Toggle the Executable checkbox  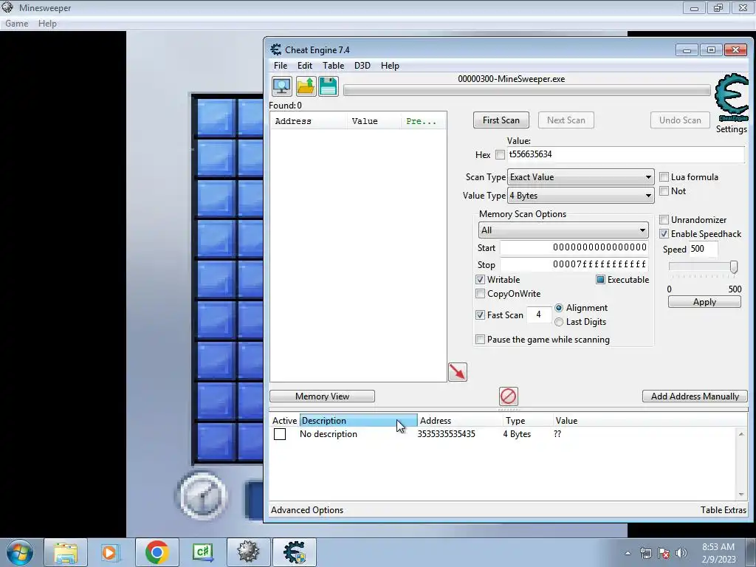[600, 280]
